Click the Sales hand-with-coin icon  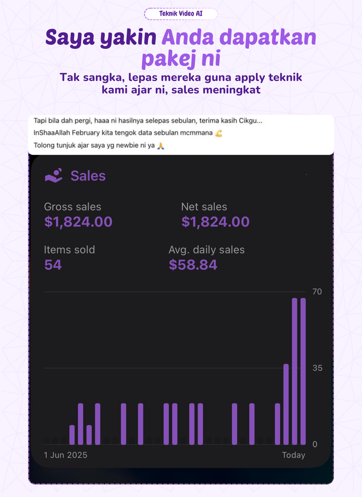[x=54, y=175]
